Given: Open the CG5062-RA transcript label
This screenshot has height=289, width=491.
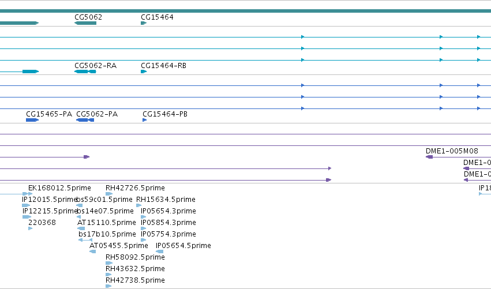Looking at the screenshot, I should tap(96, 65).
